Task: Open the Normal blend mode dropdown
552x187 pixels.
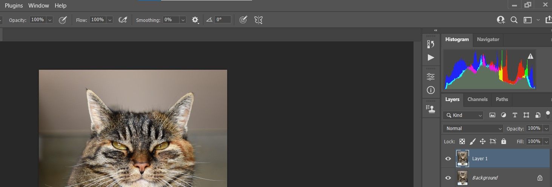Action: click(x=473, y=129)
